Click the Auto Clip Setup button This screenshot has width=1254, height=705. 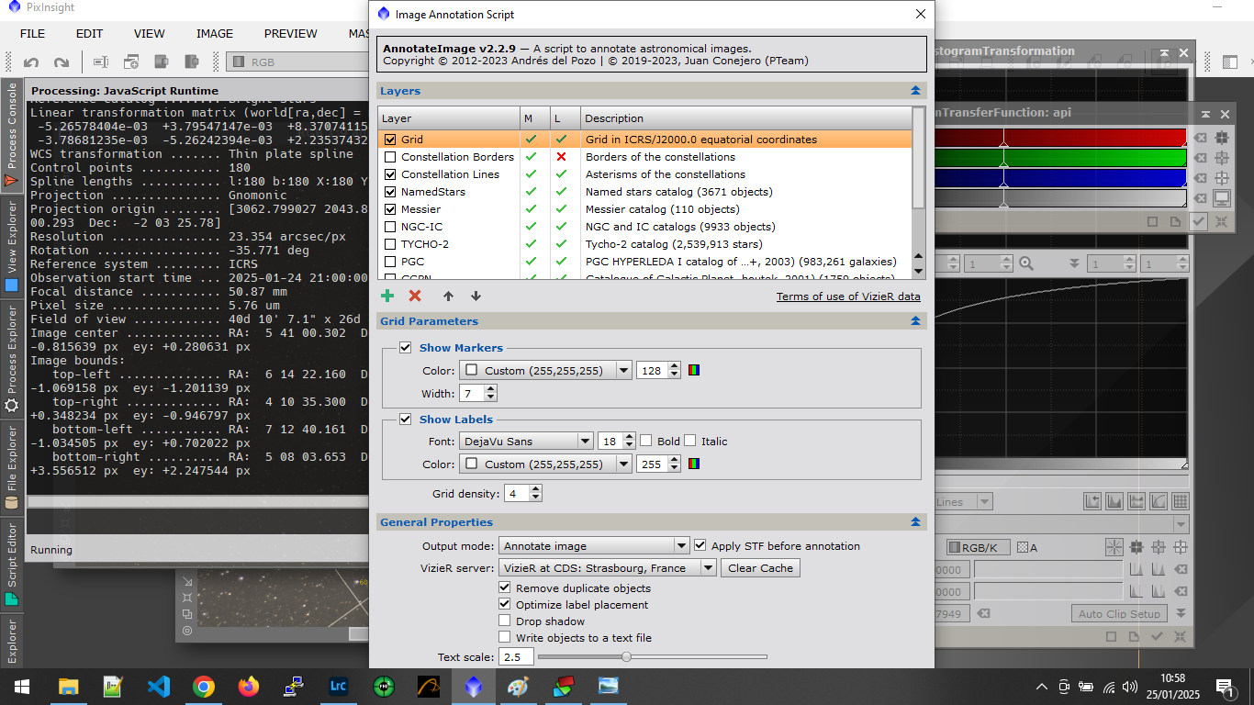point(1119,613)
